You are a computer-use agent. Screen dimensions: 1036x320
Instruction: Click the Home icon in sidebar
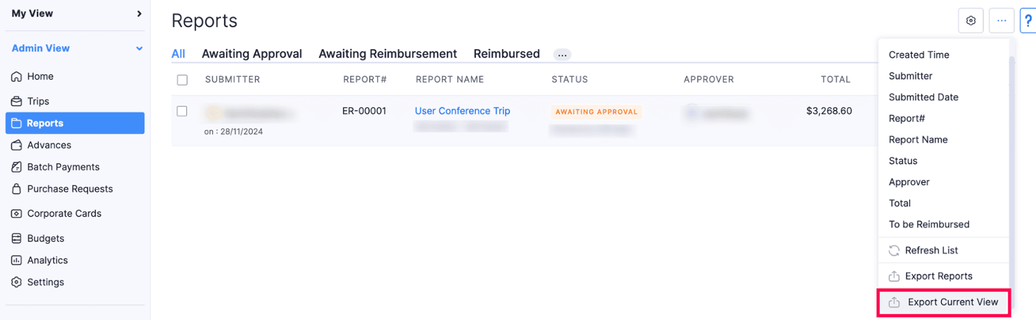point(17,76)
